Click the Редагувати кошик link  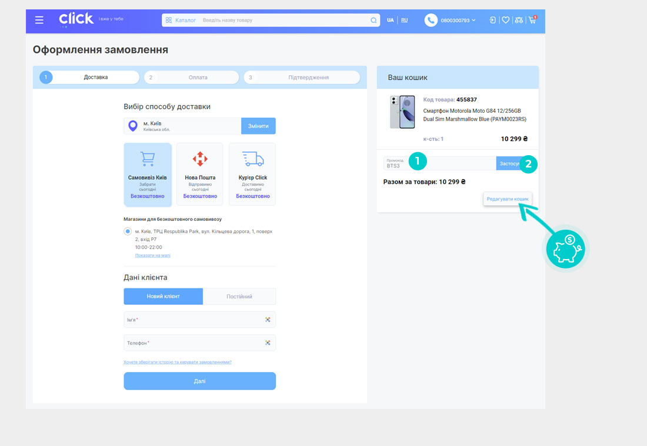pyautogui.click(x=508, y=199)
